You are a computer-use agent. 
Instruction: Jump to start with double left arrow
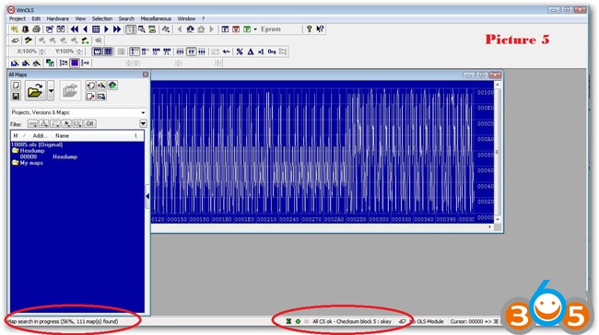[x=75, y=29]
